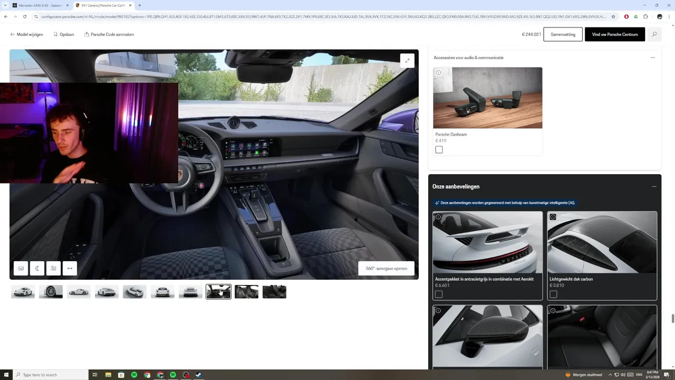Open the 360° weergave
This screenshot has height=380, width=675.
pos(386,268)
